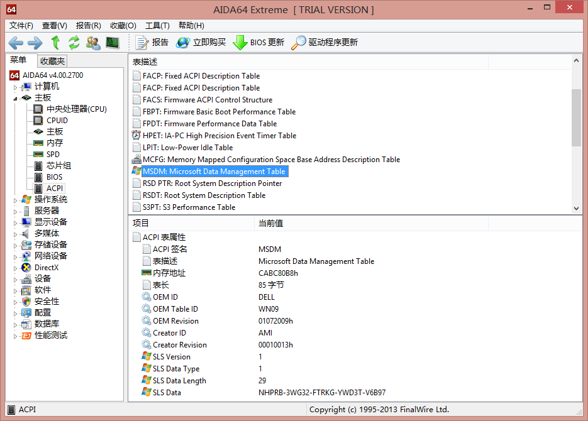
Task: Click the 项目 column header
Action: click(x=192, y=223)
